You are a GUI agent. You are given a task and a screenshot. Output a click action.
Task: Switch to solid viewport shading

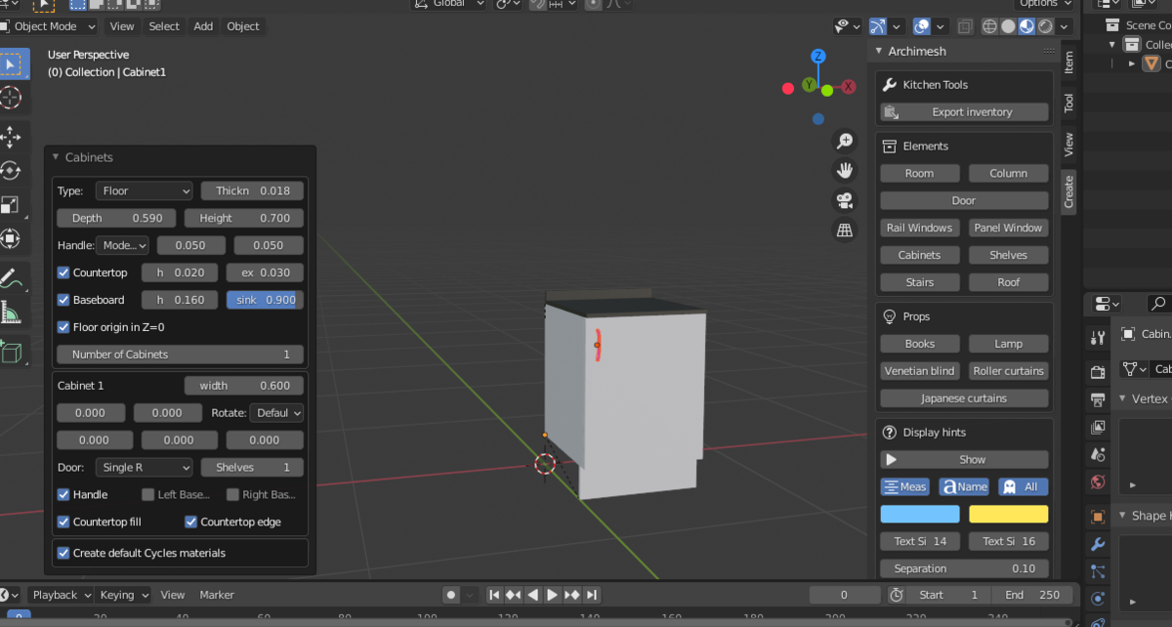tap(1009, 26)
